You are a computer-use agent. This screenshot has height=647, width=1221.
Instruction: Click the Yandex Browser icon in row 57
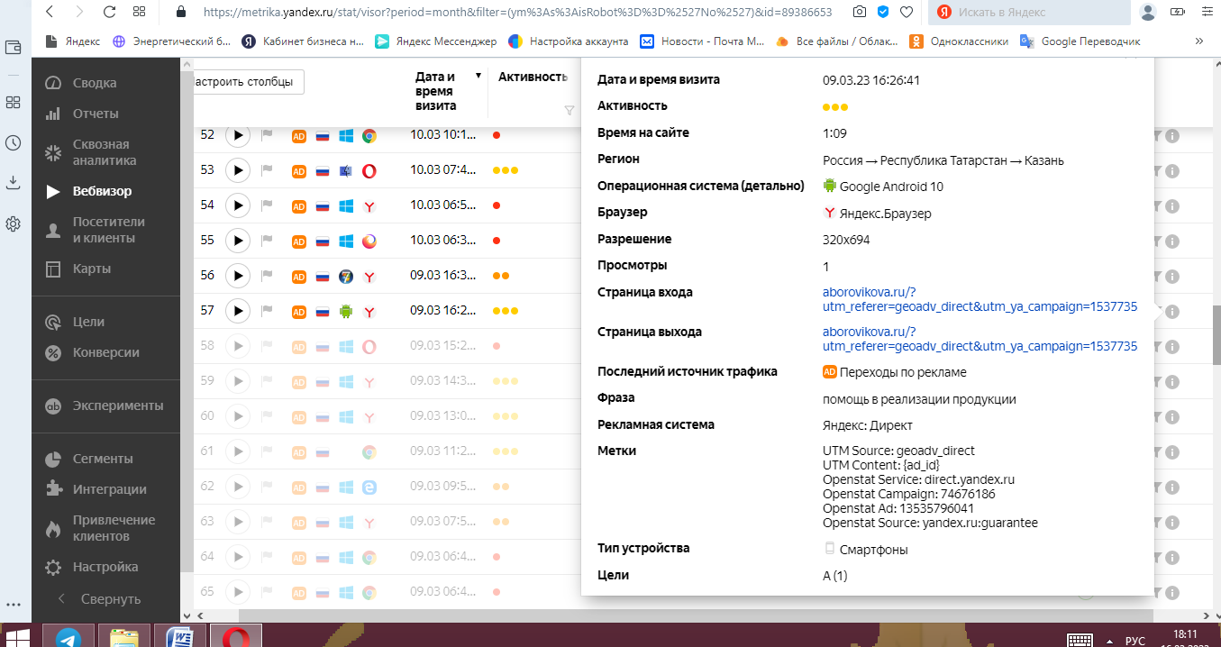pyautogui.click(x=369, y=312)
